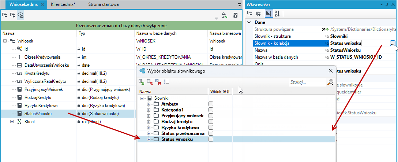Click the padlock with green check icon
This screenshot has width=398, height=162.
click(x=224, y=15)
